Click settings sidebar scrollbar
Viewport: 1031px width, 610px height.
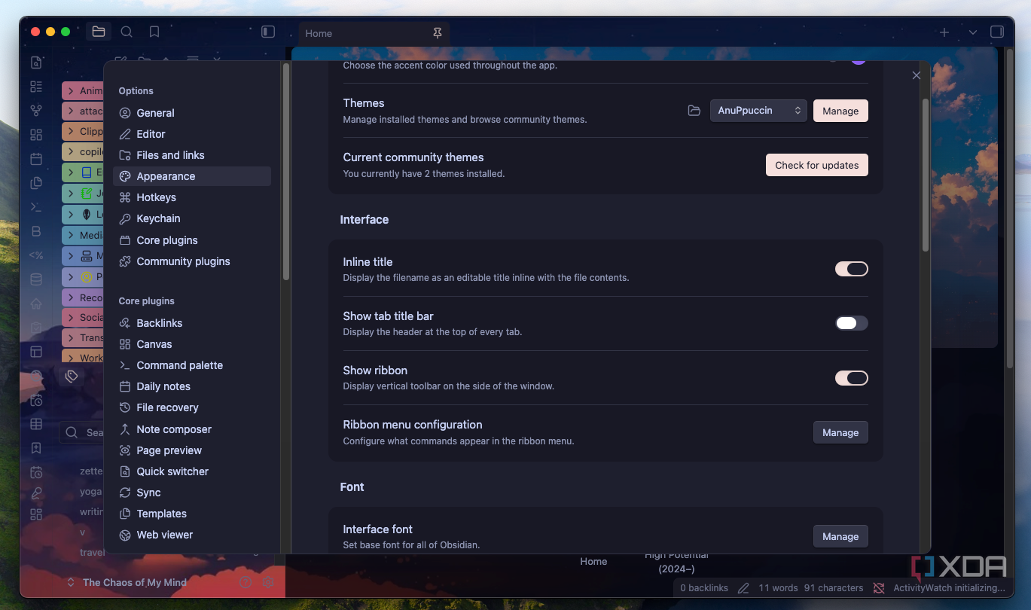coord(286,172)
